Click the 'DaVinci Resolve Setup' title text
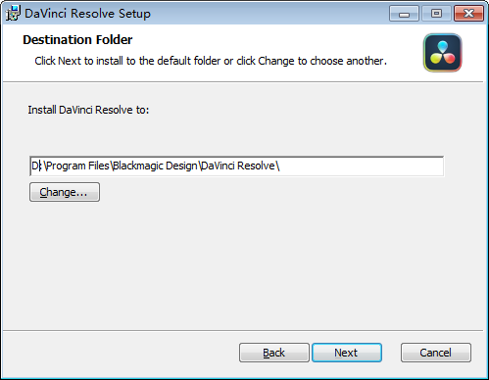Viewport: 489px width, 380px height. pos(87,14)
